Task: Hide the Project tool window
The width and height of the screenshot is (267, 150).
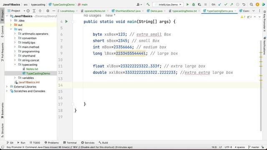Action: pos(54,11)
